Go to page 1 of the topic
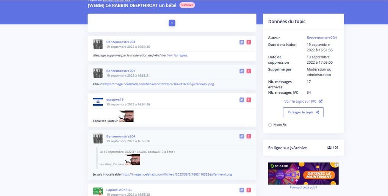Image resolution: width=388 pixels, height=196 pixels. (x=172, y=23)
